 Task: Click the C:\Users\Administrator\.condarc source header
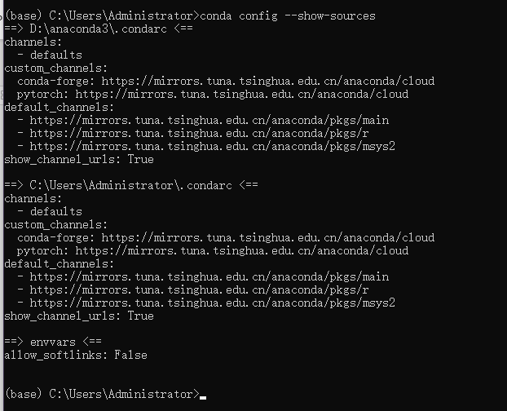point(131,185)
